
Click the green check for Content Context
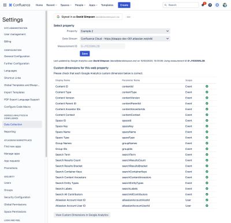tap(207, 115)
